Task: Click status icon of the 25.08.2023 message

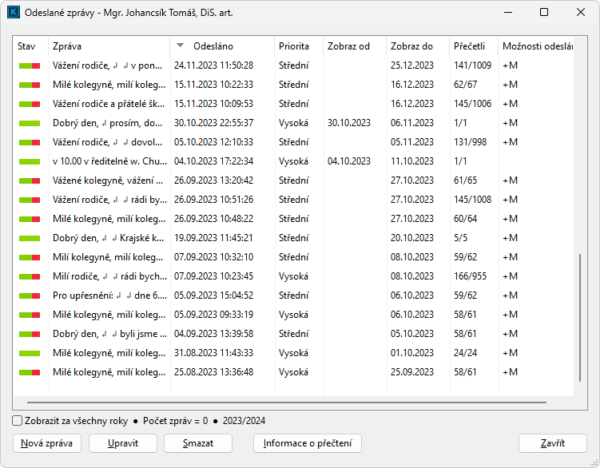Action: tap(30, 372)
